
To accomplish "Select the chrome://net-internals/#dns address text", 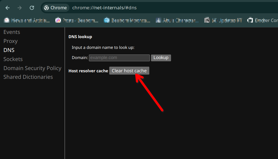I will [104, 8].
